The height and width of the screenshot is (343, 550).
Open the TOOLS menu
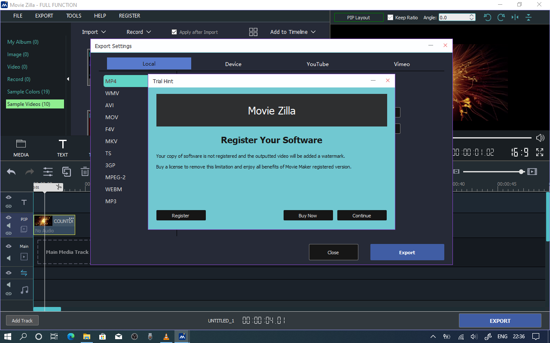(74, 16)
